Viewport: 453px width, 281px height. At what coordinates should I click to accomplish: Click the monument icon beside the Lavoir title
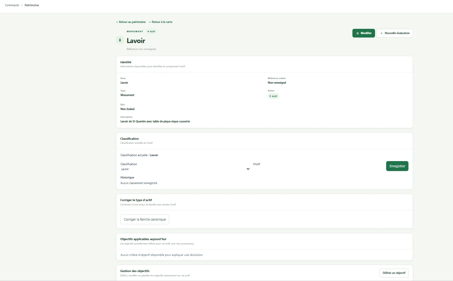click(x=120, y=40)
